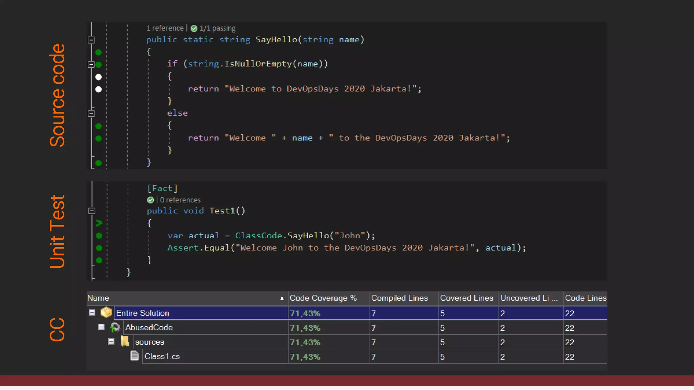Click the [Fact] attribute text
The height and width of the screenshot is (390, 694).
[x=162, y=188]
